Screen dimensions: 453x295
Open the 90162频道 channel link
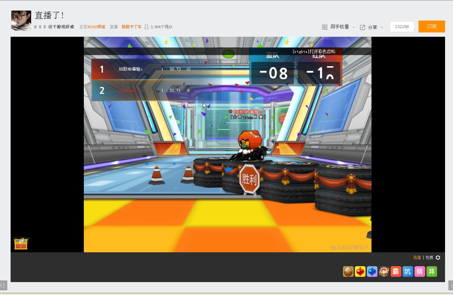click(x=96, y=27)
